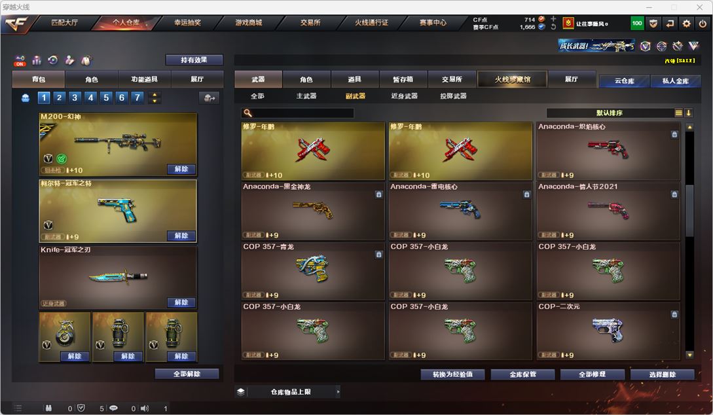The height and width of the screenshot is (415, 713).
Task: Click the return arrow icon in top bar
Action: click(x=670, y=23)
